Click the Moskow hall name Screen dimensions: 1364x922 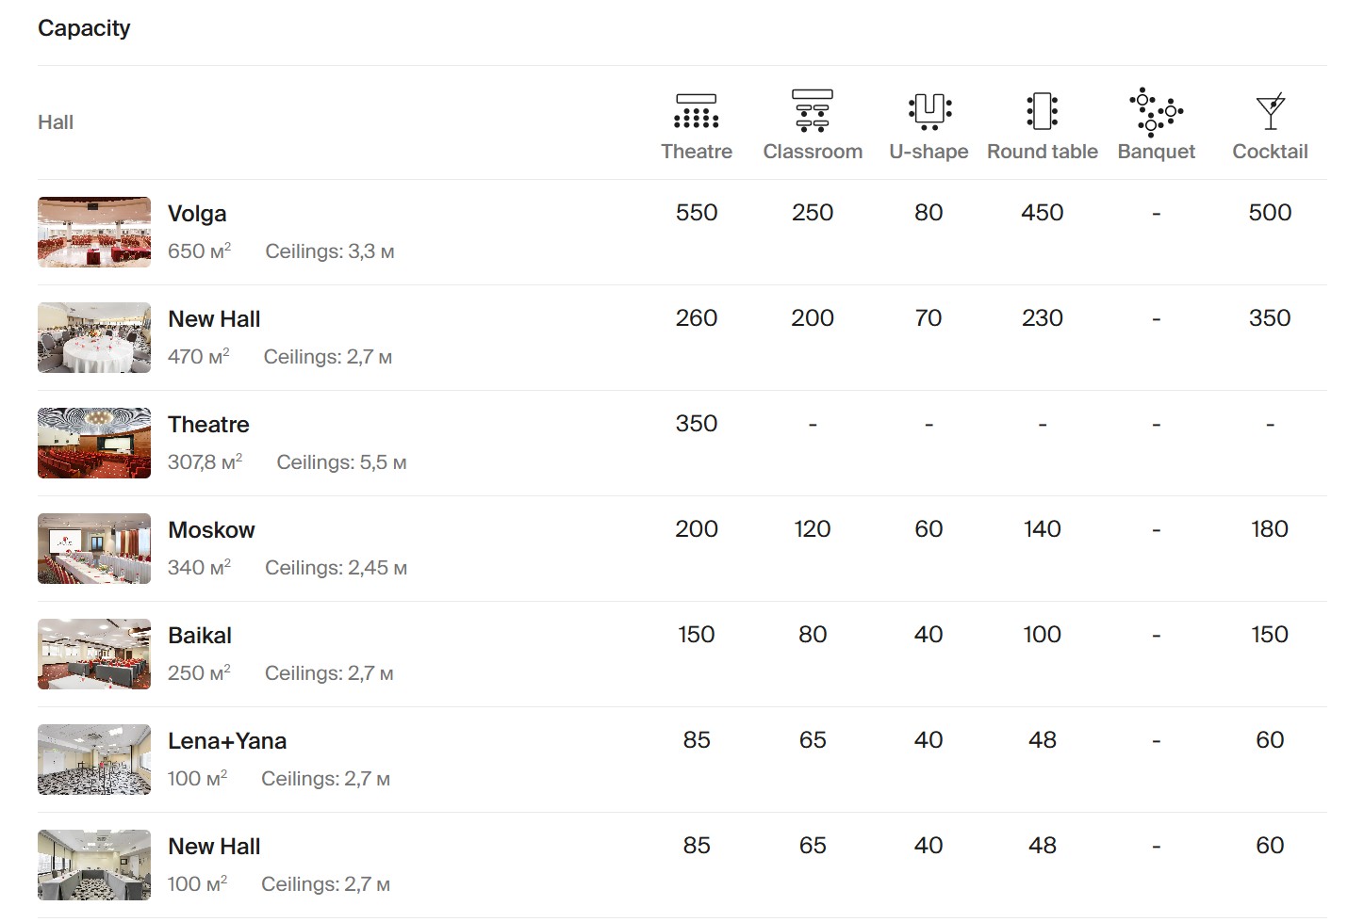(211, 530)
